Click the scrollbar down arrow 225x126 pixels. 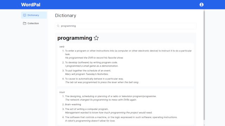coord(204,125)
